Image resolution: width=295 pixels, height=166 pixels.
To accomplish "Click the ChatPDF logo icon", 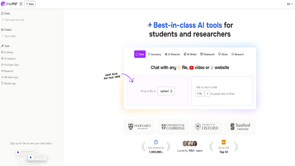I will coord(3,4).
